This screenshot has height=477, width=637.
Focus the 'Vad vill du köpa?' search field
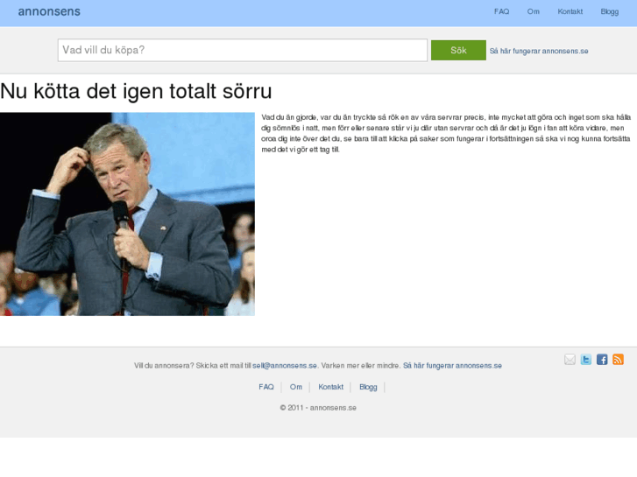[243, 51]
